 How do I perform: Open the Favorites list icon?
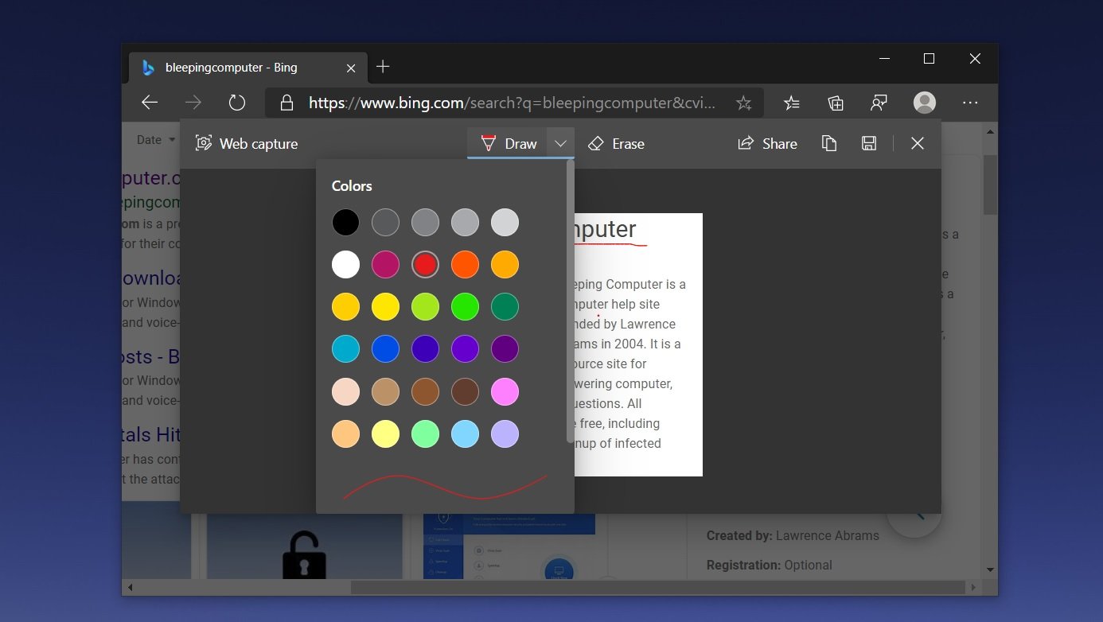coord(791,103)
